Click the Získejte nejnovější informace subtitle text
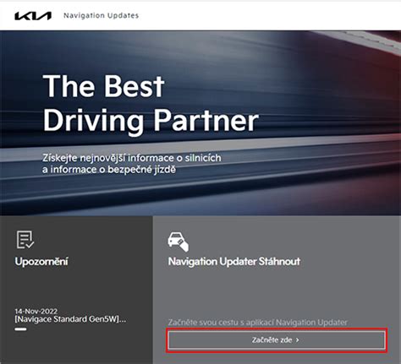Viewport: 401px width, 364px height. 132,164
